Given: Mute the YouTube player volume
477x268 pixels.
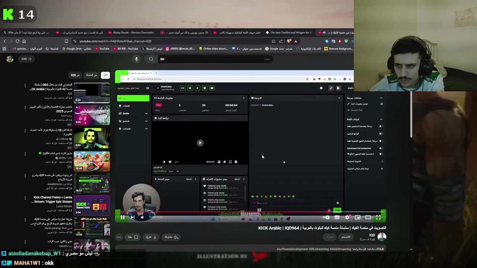Looking at the screenshot, I should click(142, 217).
